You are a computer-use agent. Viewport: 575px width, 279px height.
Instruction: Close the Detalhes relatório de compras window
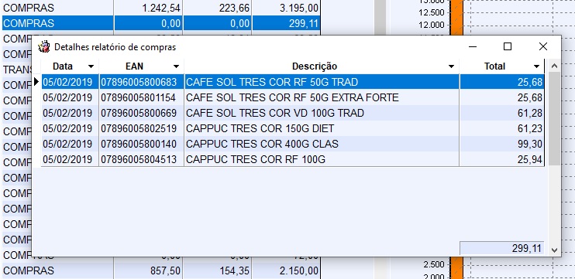(543, 46)
